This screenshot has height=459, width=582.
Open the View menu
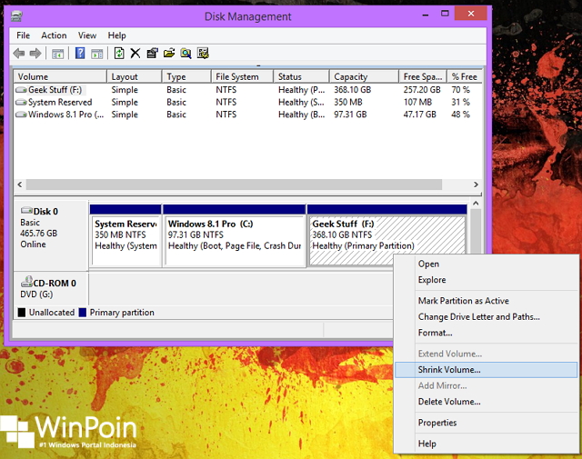[87, 35]
